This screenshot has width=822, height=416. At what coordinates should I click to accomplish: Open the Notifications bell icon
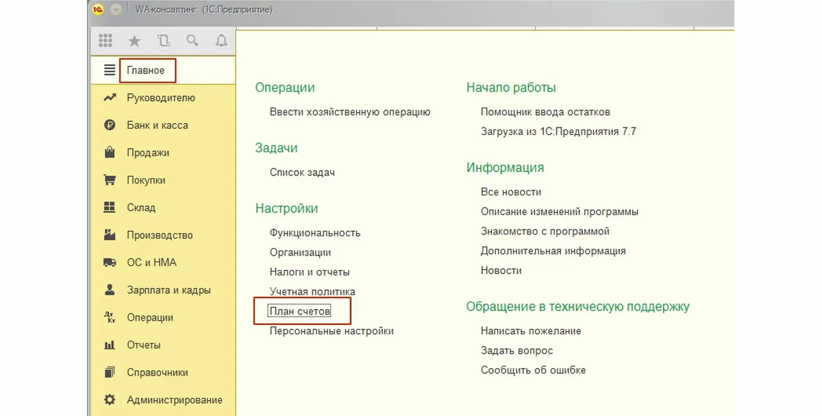221,41
